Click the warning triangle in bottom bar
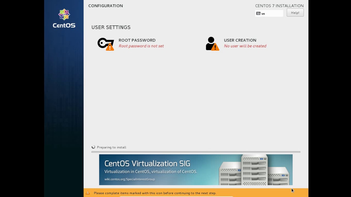Image resolution: width=351 pixels, height=197 pixels. click(88, 193)
